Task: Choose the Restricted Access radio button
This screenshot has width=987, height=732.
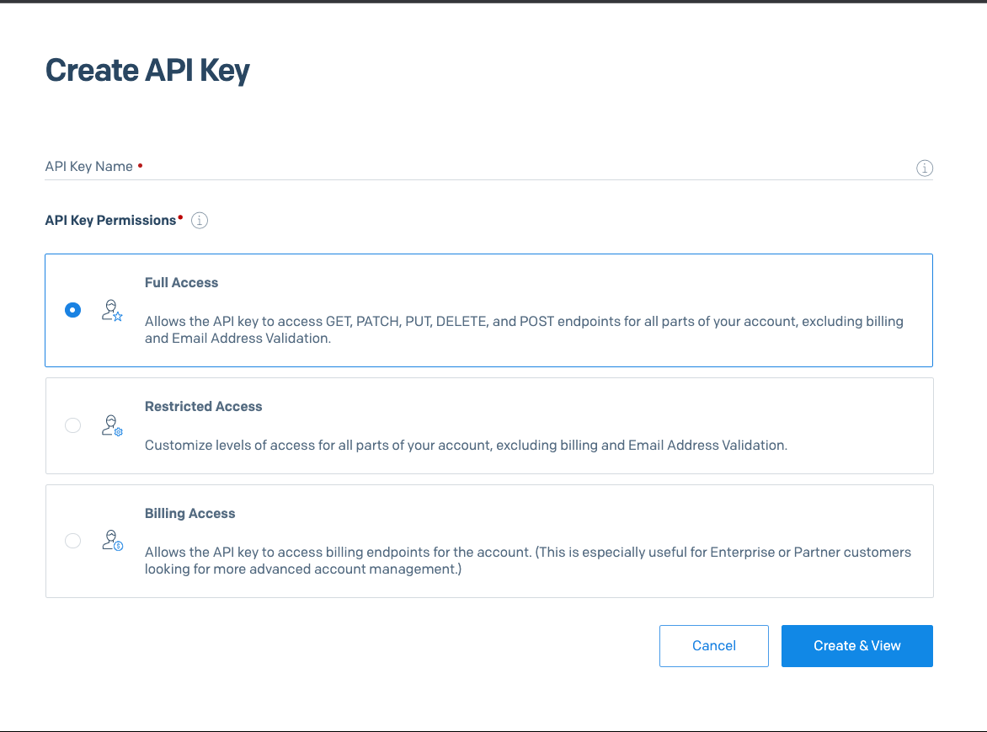Action: [x=73, y=425]
